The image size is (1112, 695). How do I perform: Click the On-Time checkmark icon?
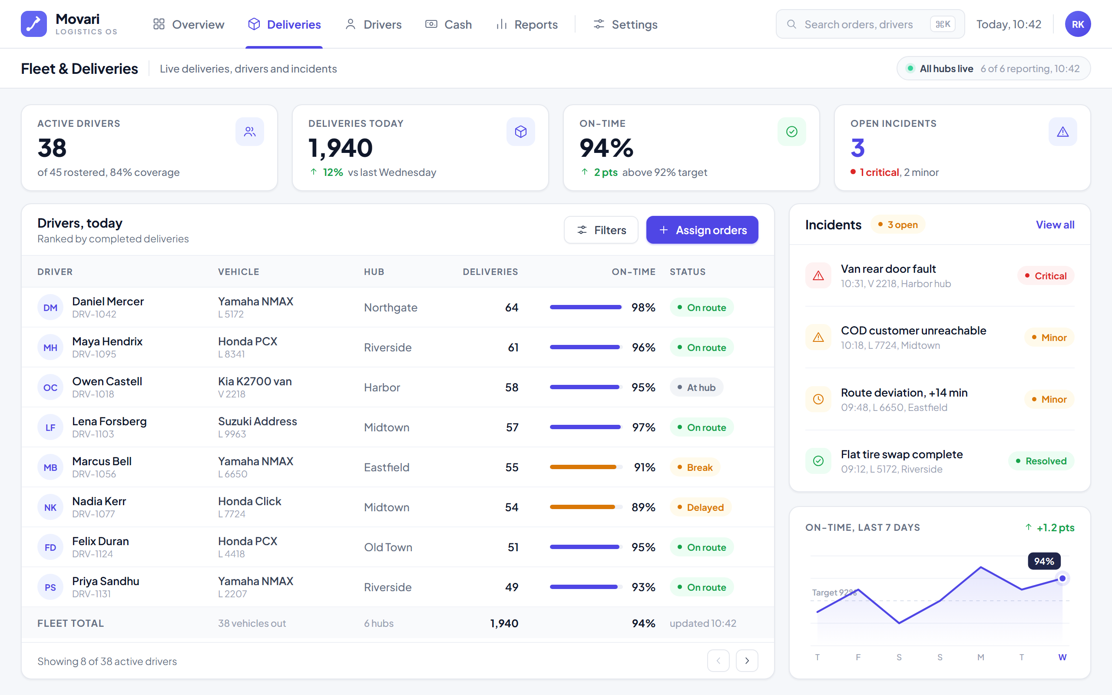(x=792, y=132)
